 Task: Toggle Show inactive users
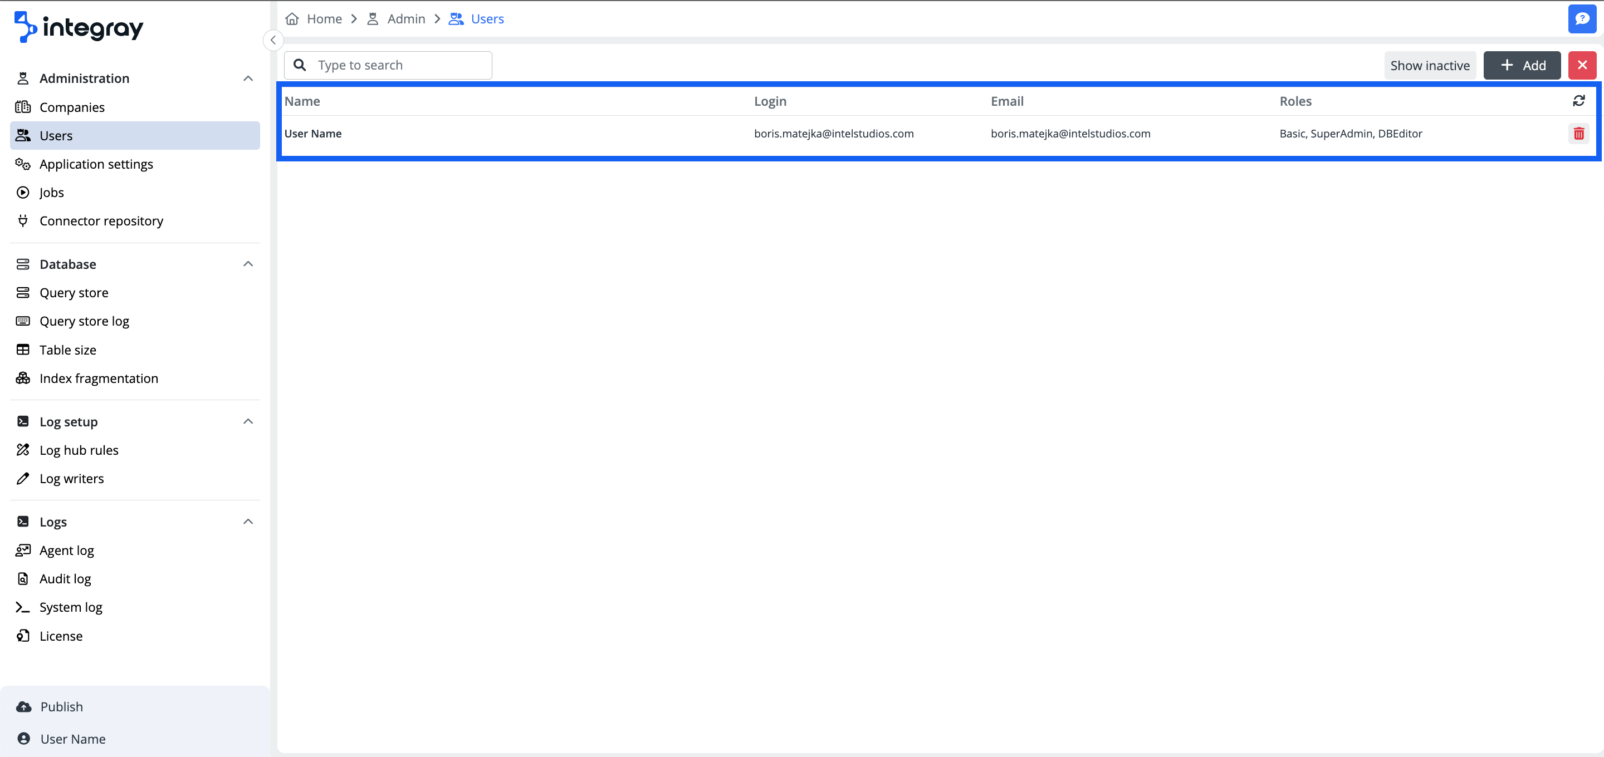coord(1429,65)
